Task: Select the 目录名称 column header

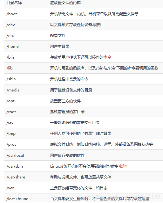Action: point(14,3)
